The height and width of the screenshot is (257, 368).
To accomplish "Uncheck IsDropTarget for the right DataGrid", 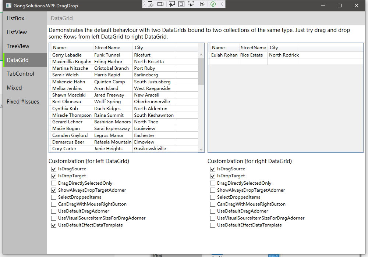I will point(213,176).
